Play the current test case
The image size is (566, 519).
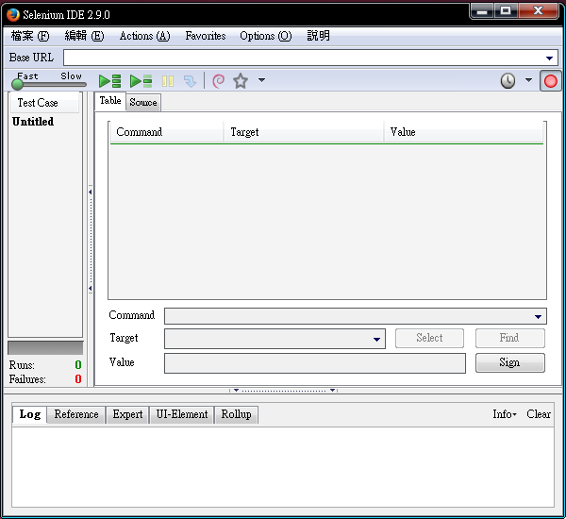click(141, 81)
